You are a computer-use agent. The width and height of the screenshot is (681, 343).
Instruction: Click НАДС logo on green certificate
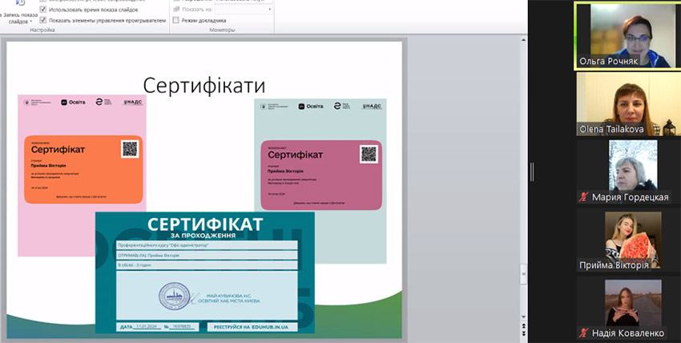point(373,107)
